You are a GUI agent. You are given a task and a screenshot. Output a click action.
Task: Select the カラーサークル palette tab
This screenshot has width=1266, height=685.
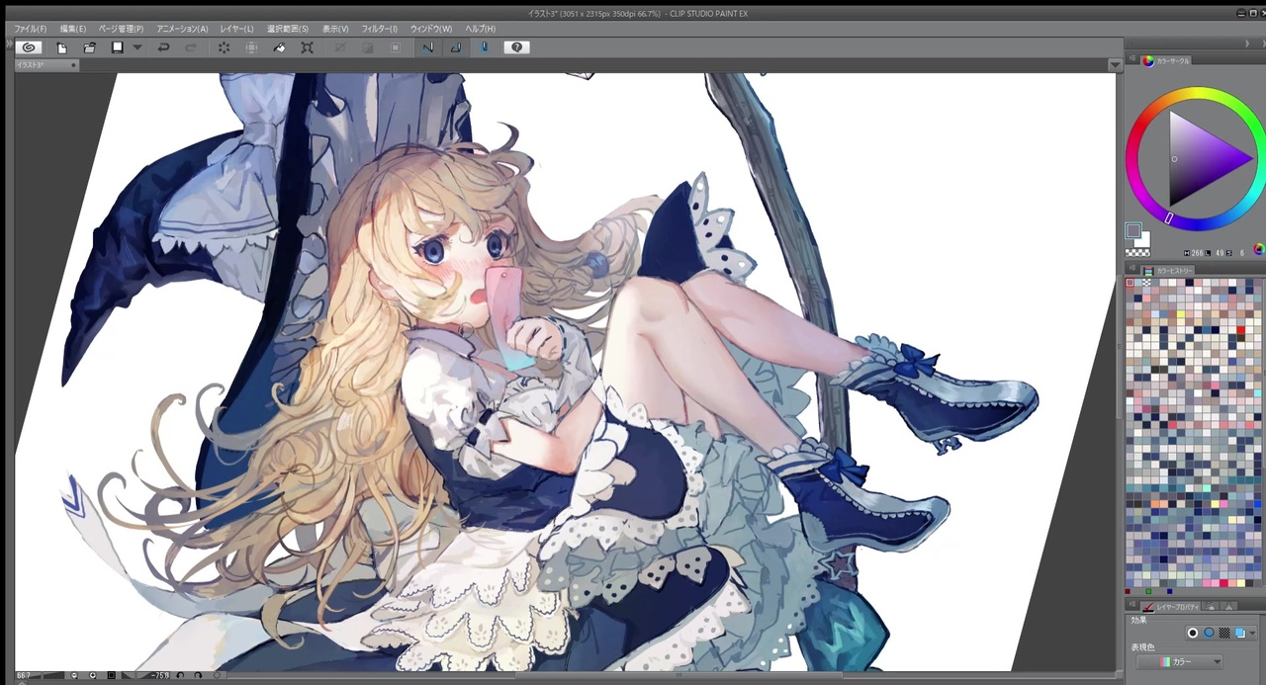coord(1167,61)
